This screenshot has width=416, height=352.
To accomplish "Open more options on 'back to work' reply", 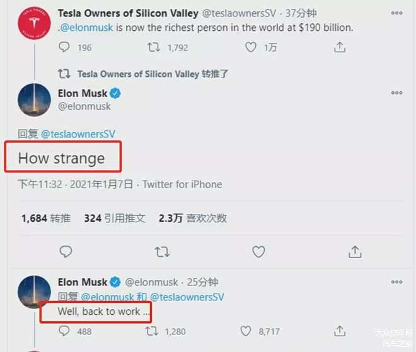I will [x=396, y=282].
